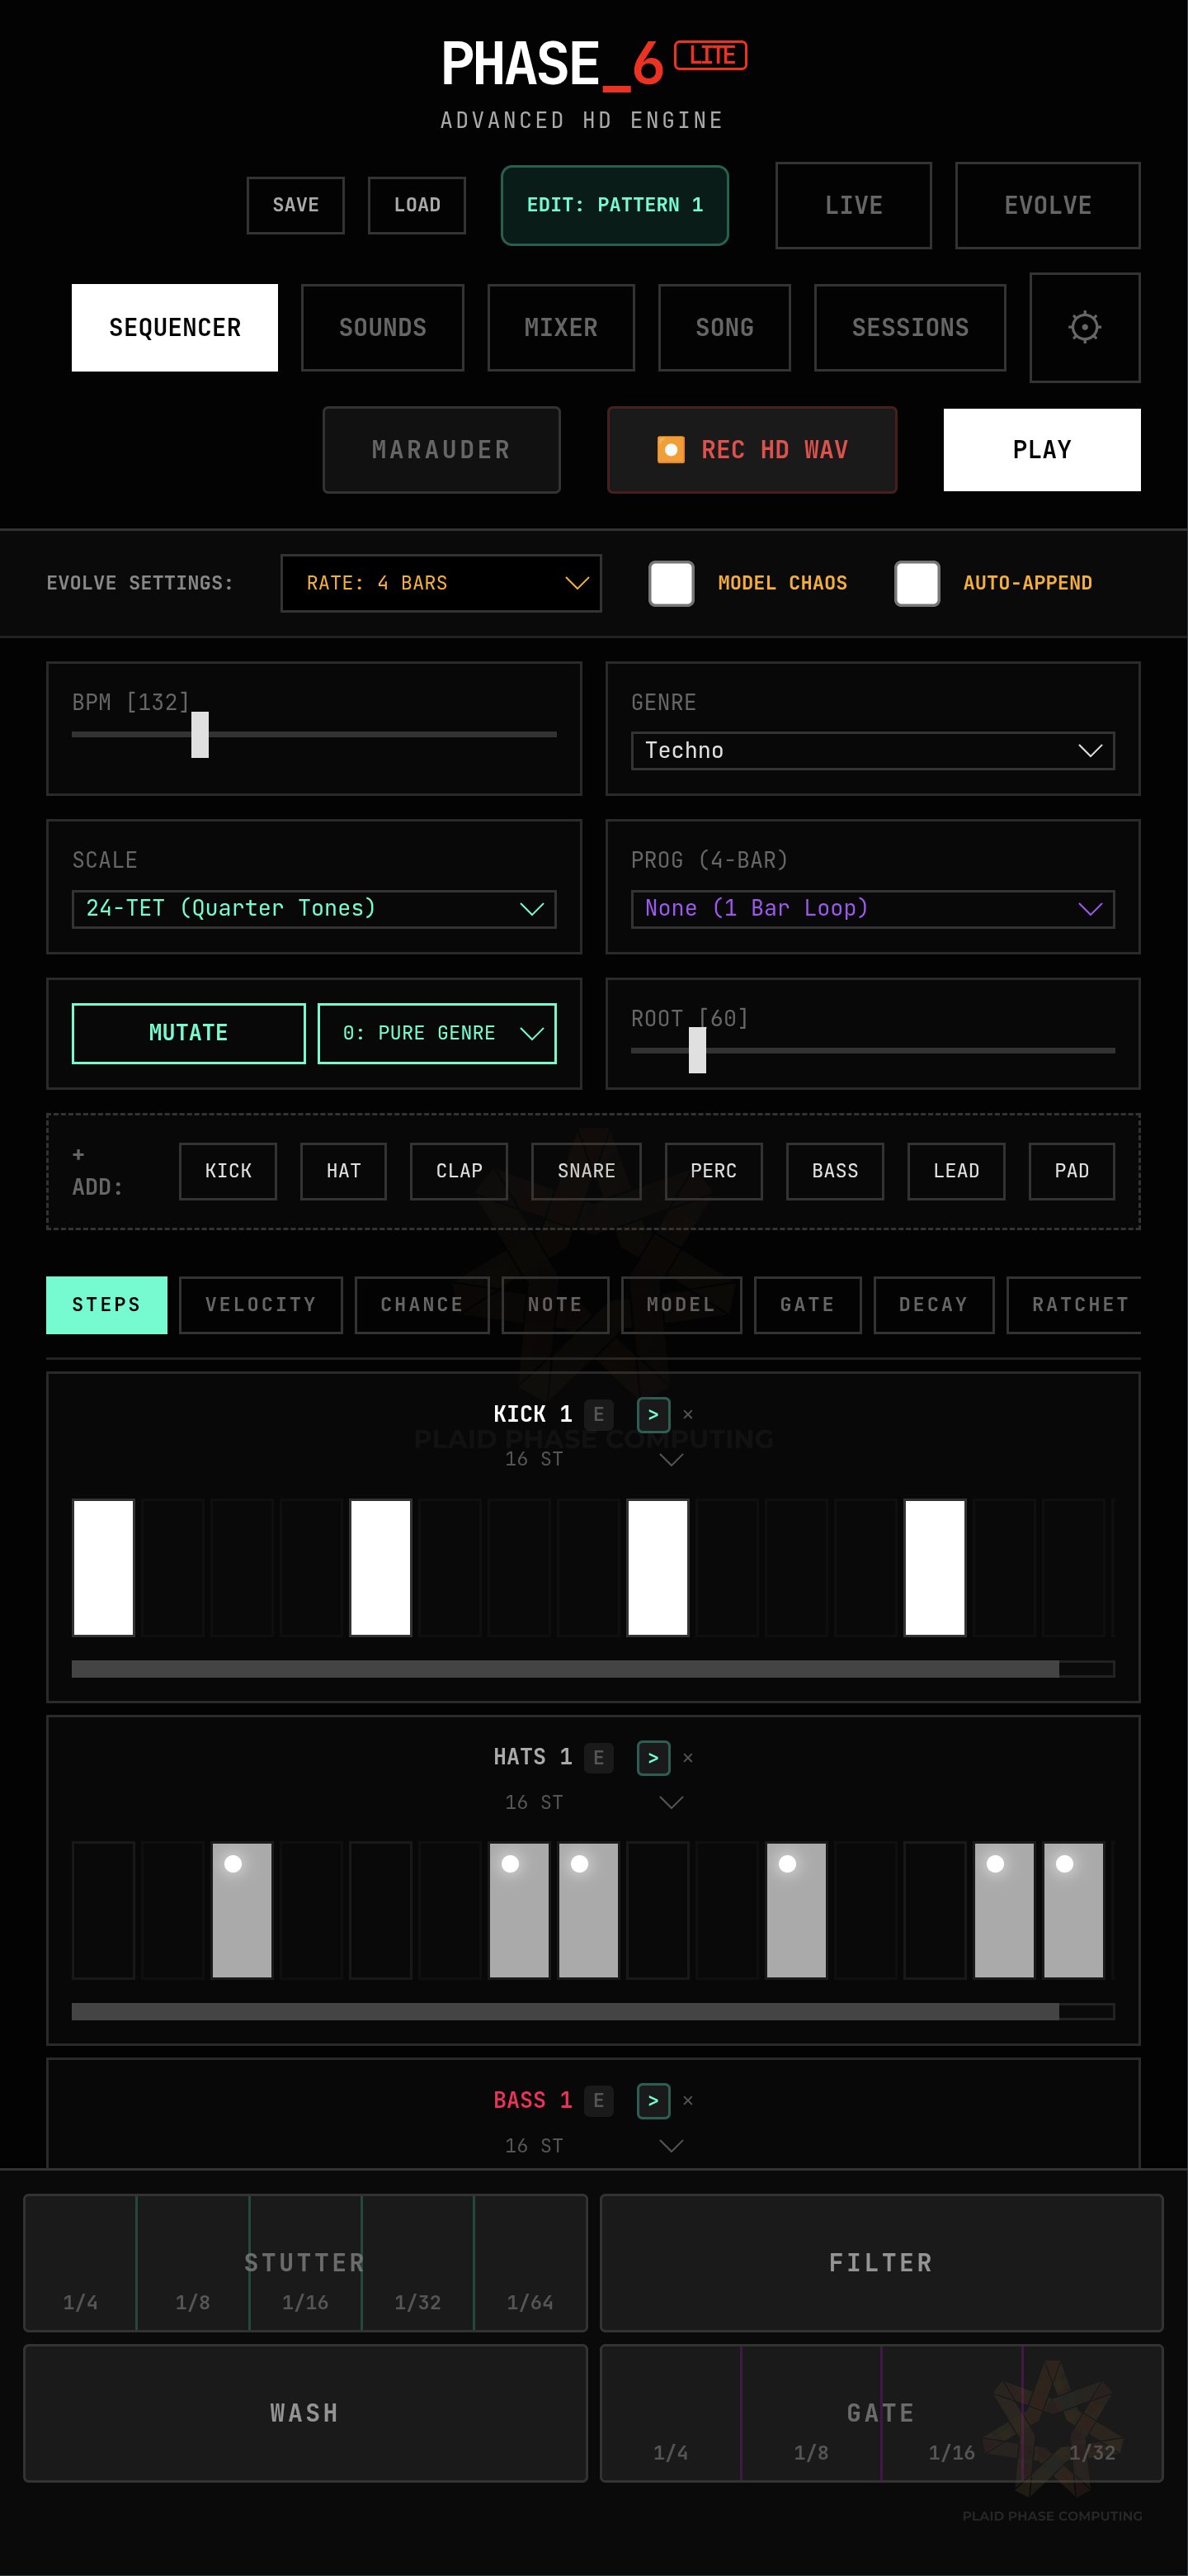The width and height of the screenshot is (1188, 2576).
Task: Click the E button beside BASS 1
Action: (x=598, y=2100)
